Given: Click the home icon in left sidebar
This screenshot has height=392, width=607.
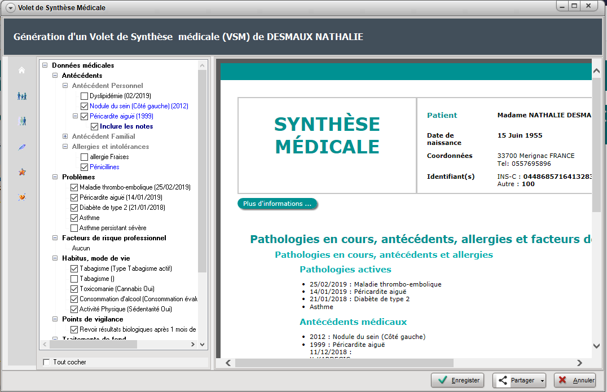Looking at the screenshot, I should 22,71.
